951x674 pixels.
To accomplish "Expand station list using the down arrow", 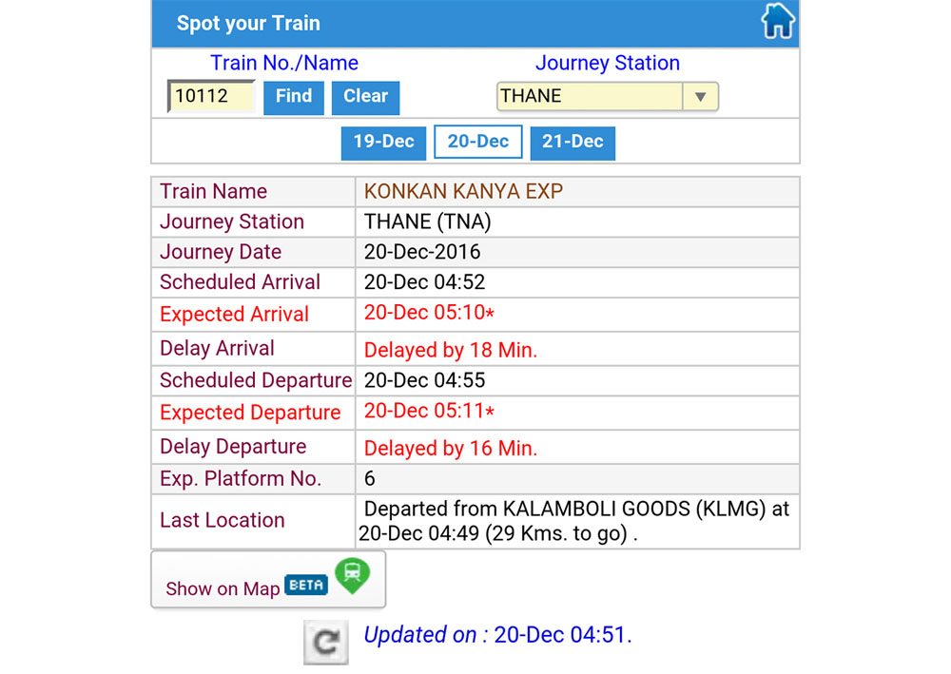I will tap(701, 96).
